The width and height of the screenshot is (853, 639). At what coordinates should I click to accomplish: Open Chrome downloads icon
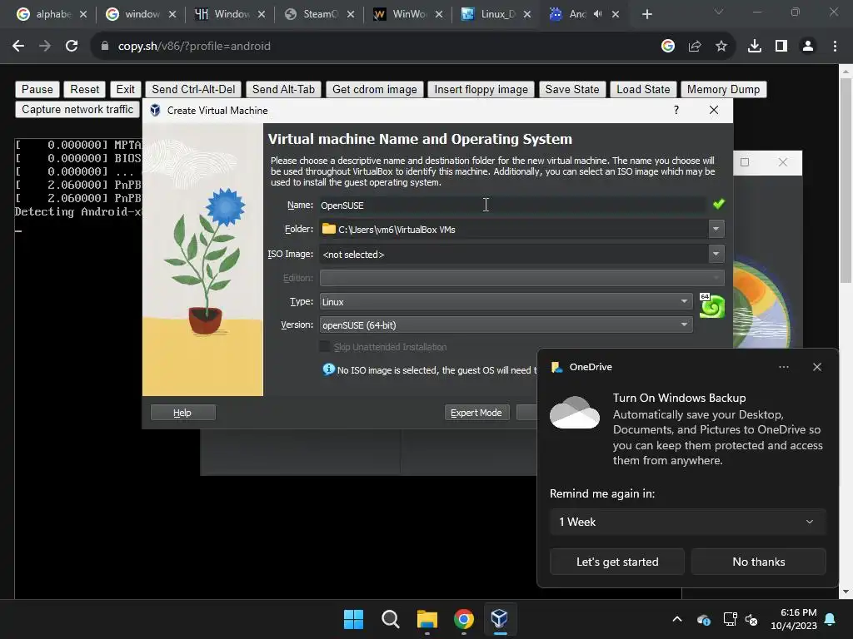[x=754, y=47]
